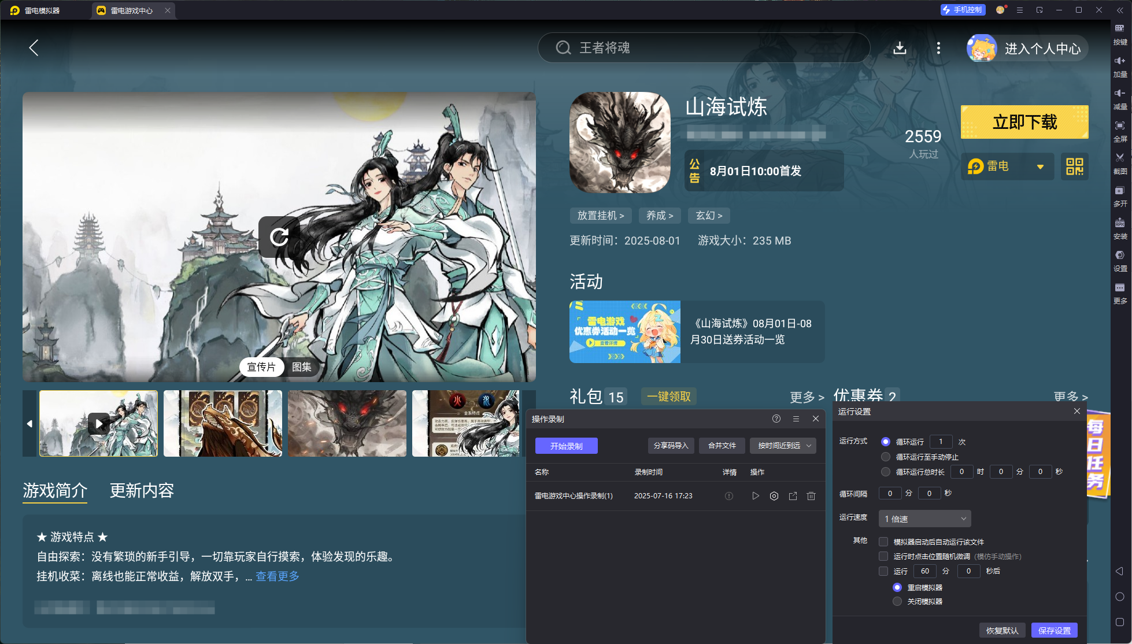Open 设置 settings in sidebar

tap(1120, 261)
